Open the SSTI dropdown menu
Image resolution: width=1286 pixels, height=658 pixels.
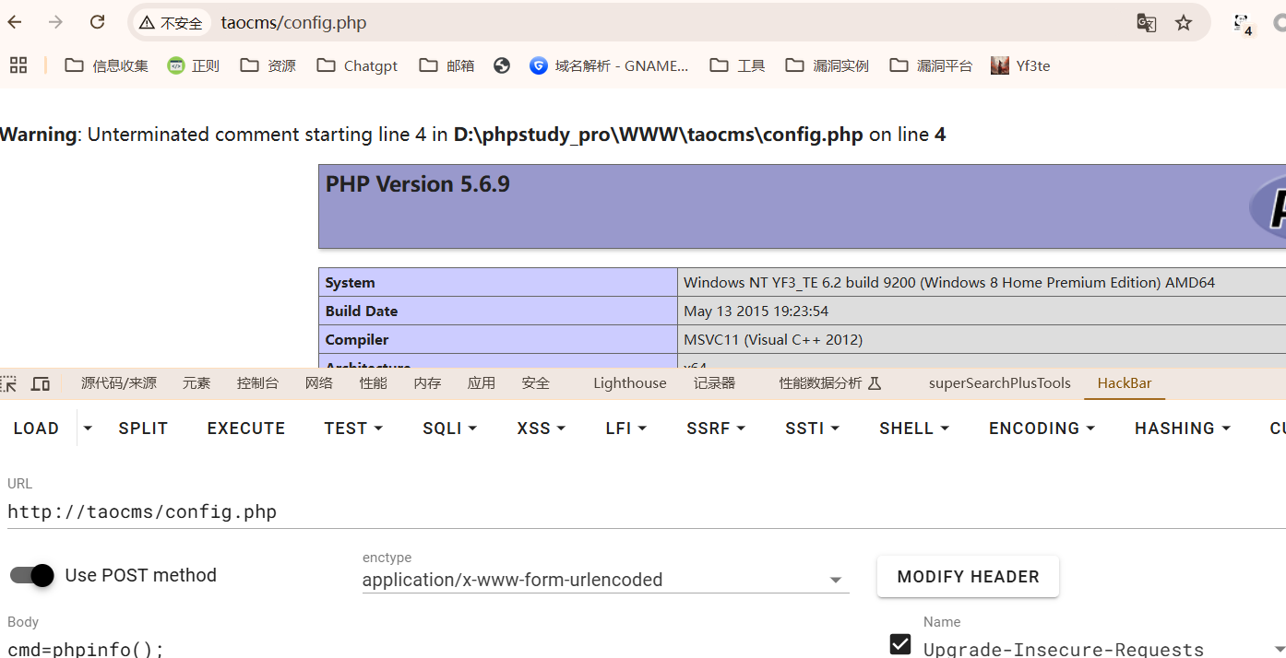[x=812, y=429]
